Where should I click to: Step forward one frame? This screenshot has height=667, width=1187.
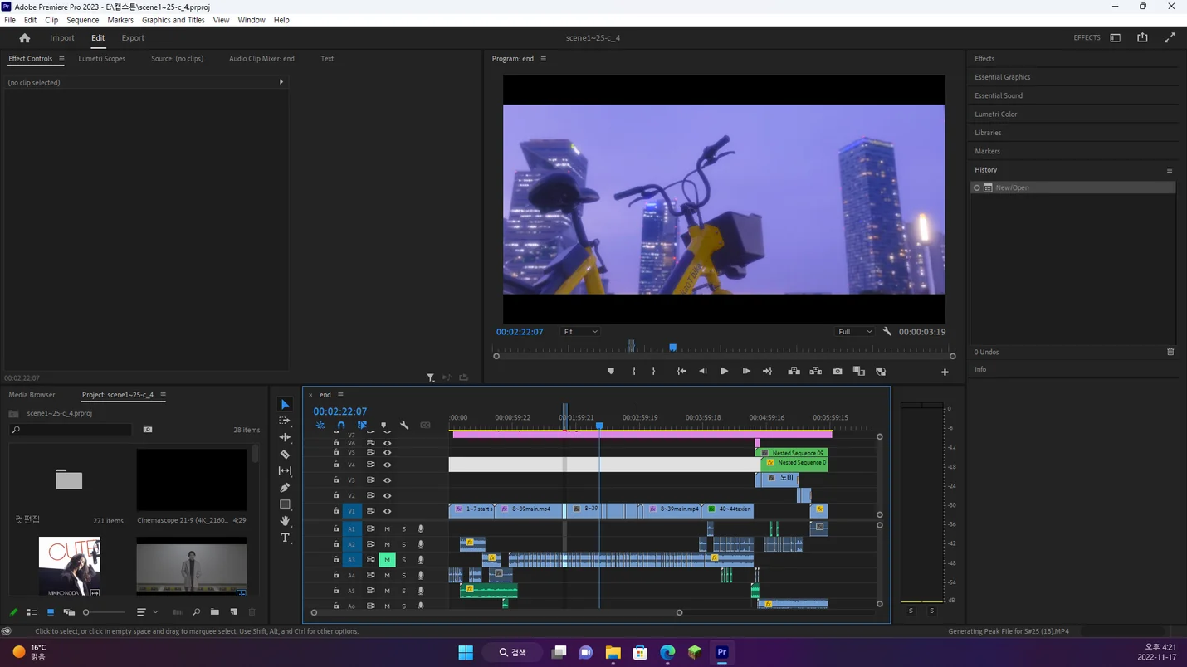[746, 372]
